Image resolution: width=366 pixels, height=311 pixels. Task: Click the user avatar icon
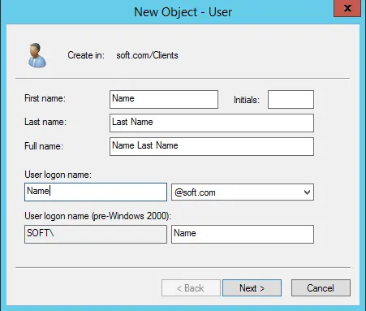tap(37, 55)
